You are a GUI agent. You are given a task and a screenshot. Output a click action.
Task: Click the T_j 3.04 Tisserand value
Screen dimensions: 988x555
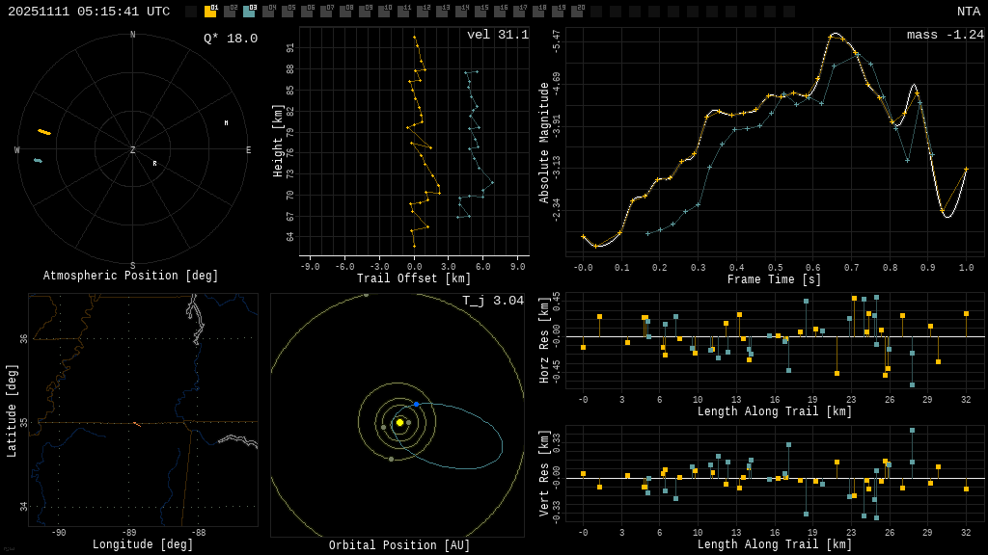point(493,302)
